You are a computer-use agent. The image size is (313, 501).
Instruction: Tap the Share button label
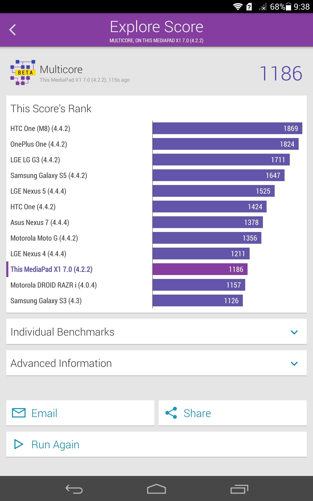tap(197, 413)
